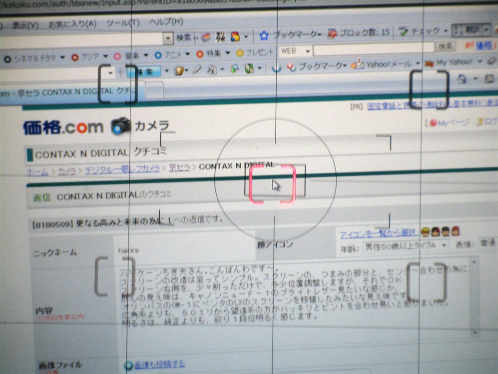The width and height of the screenshot is (498, 374).
Task: Follow the デジタル一眼レフカメラ breadcrumb link
Action: (x=122, y=169)
